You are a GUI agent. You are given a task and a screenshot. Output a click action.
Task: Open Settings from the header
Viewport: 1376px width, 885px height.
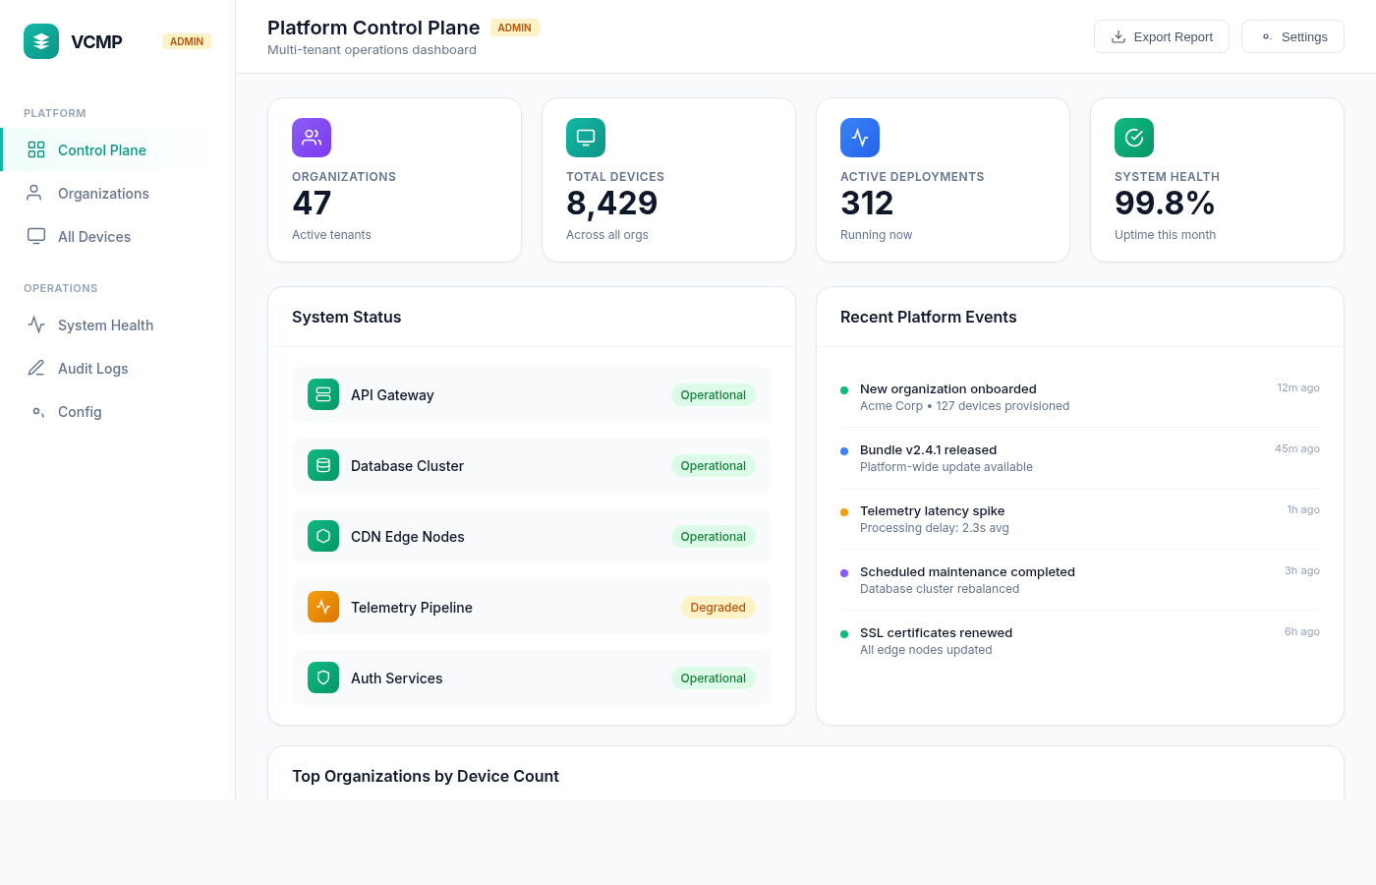pos(1292,36)
